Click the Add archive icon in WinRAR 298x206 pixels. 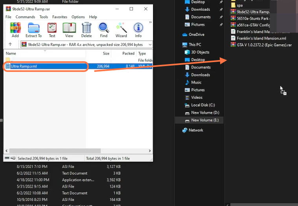click(x=15, y=30)
